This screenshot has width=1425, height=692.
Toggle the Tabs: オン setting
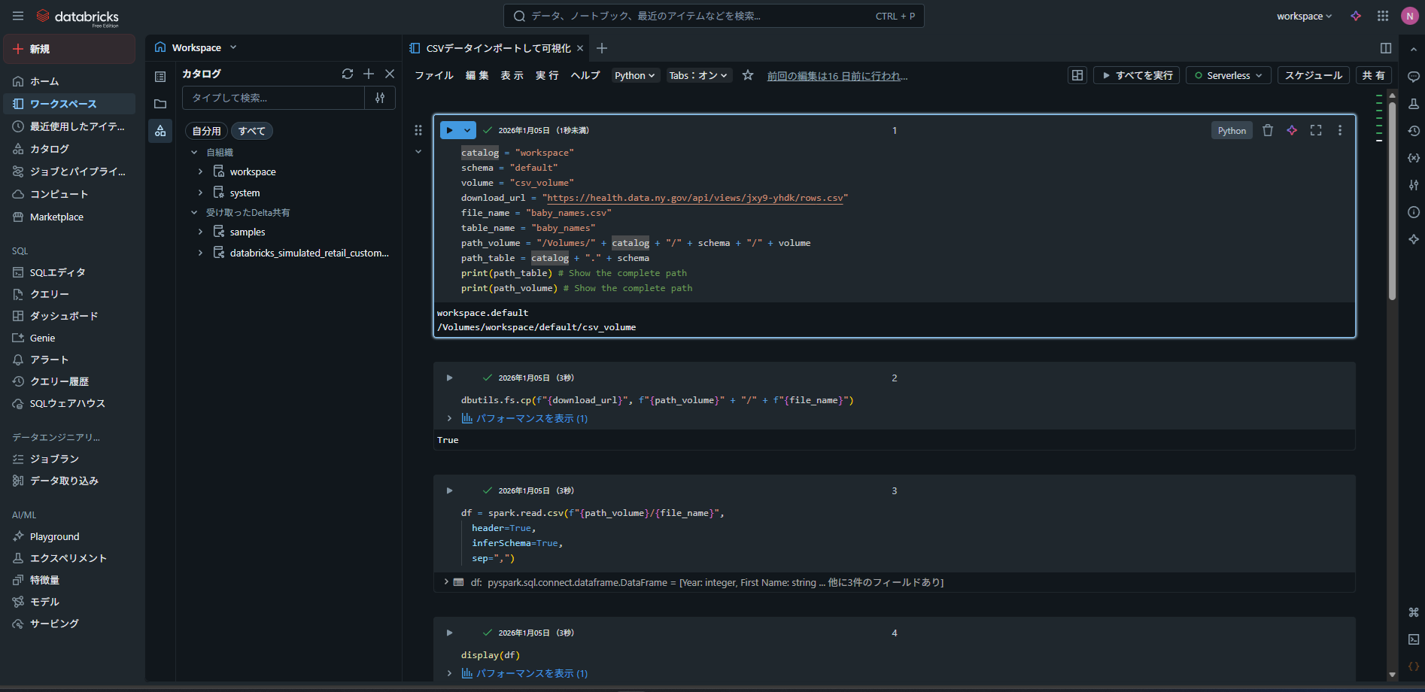click(x=698, y=75)
